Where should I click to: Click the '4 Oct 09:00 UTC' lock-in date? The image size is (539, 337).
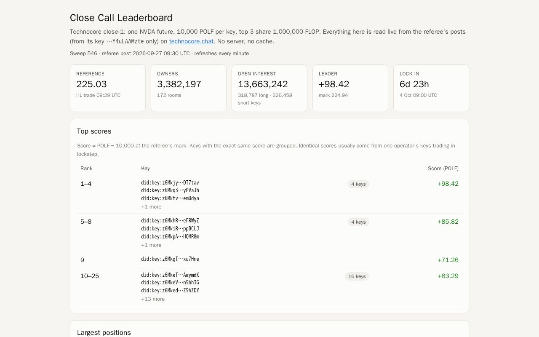[x=418, y=95]
